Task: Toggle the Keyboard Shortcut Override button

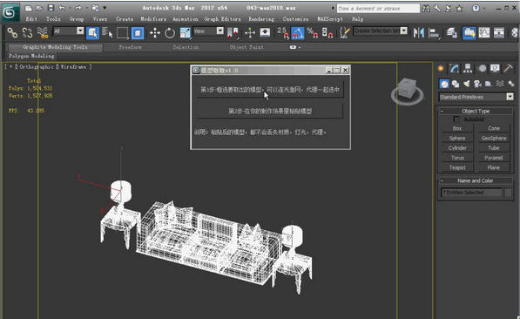Action: tap(265, 32)
